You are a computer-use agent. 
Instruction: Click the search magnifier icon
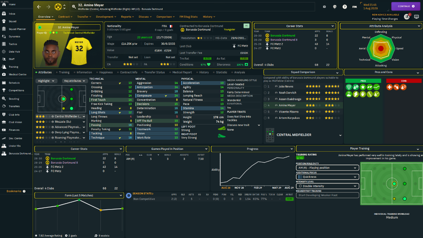pyautogui.click(x=74, y=7)
